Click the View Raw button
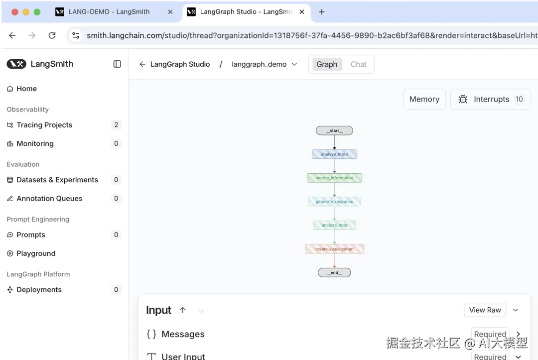The width and height of the screenshot is (538, 360). 485,310
